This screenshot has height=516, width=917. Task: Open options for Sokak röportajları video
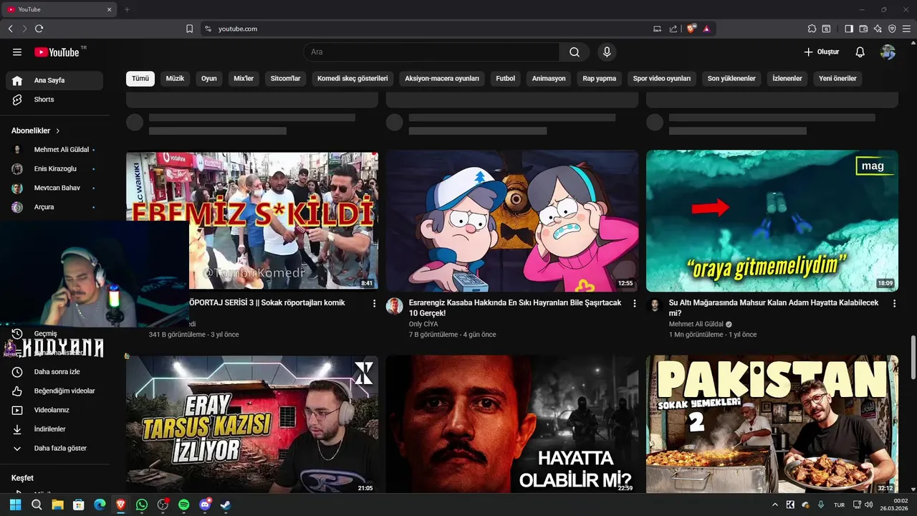[374, 304]
